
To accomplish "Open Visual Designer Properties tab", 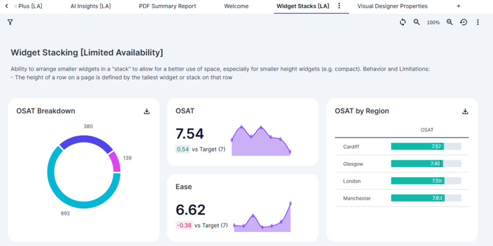I will [x=393, y=6].
